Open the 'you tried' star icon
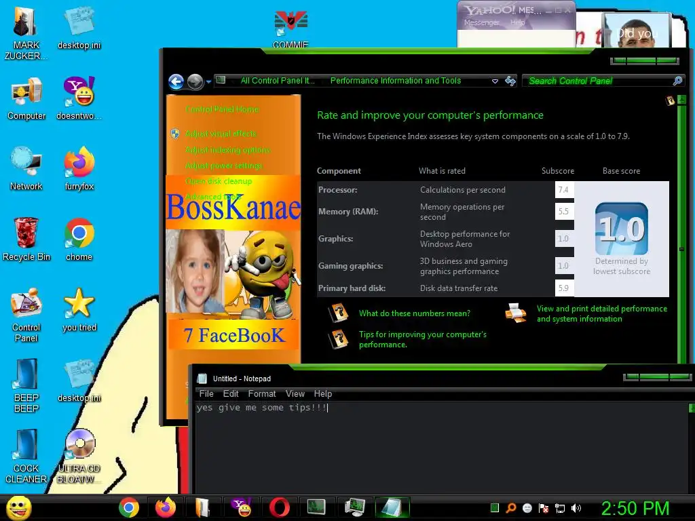Viewport: 695px width, 521px height. point(79,310)
